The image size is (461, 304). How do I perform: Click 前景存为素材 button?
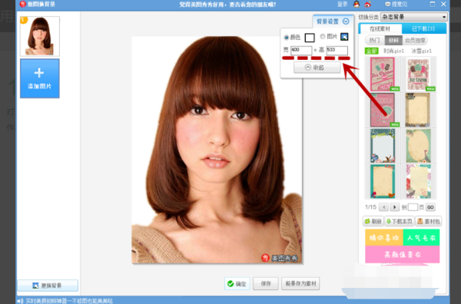pyautogui.click(x=300, y=283)
